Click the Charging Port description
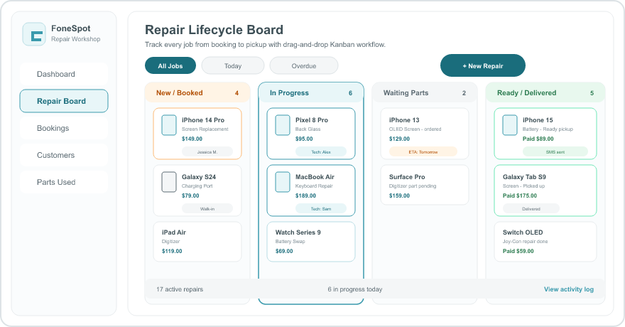This screenshot has width=625, height=327. coord(197,186)
